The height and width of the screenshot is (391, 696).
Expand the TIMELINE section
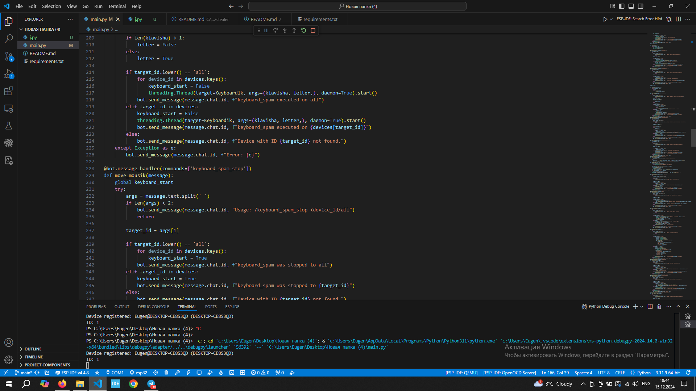34,357
